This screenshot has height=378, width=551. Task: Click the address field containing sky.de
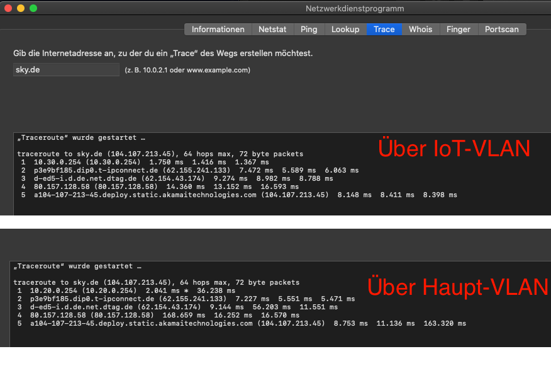tap(67, 70)
